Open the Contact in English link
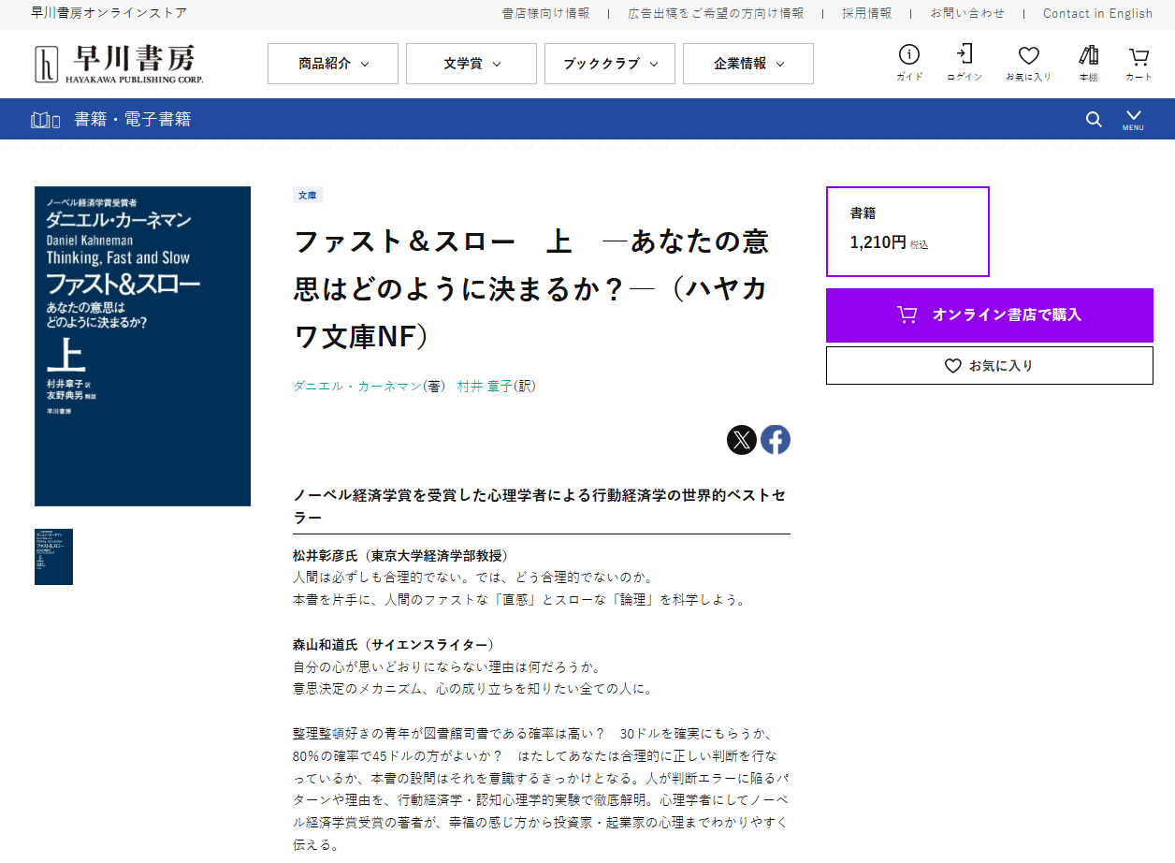Image resolution: width=1175 pixels, height=863 pixels. [1098, 13]
